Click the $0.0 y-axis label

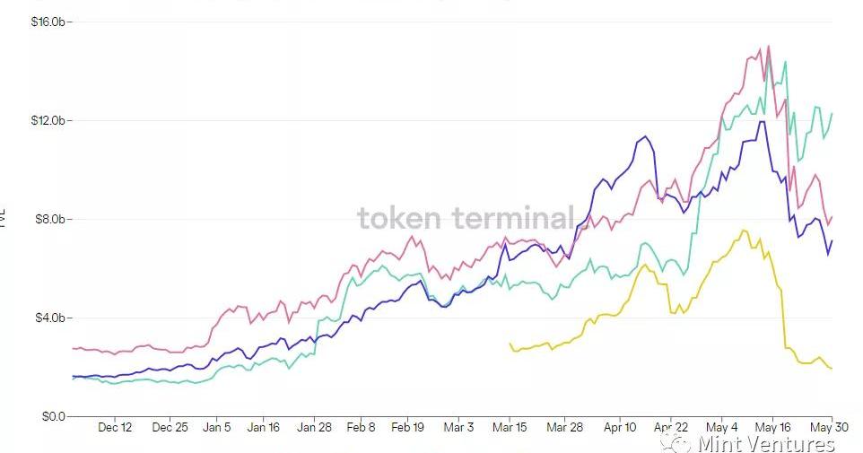coord(54,416)
